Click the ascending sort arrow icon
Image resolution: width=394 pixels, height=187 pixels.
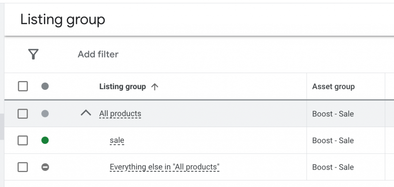pos(155,87)
